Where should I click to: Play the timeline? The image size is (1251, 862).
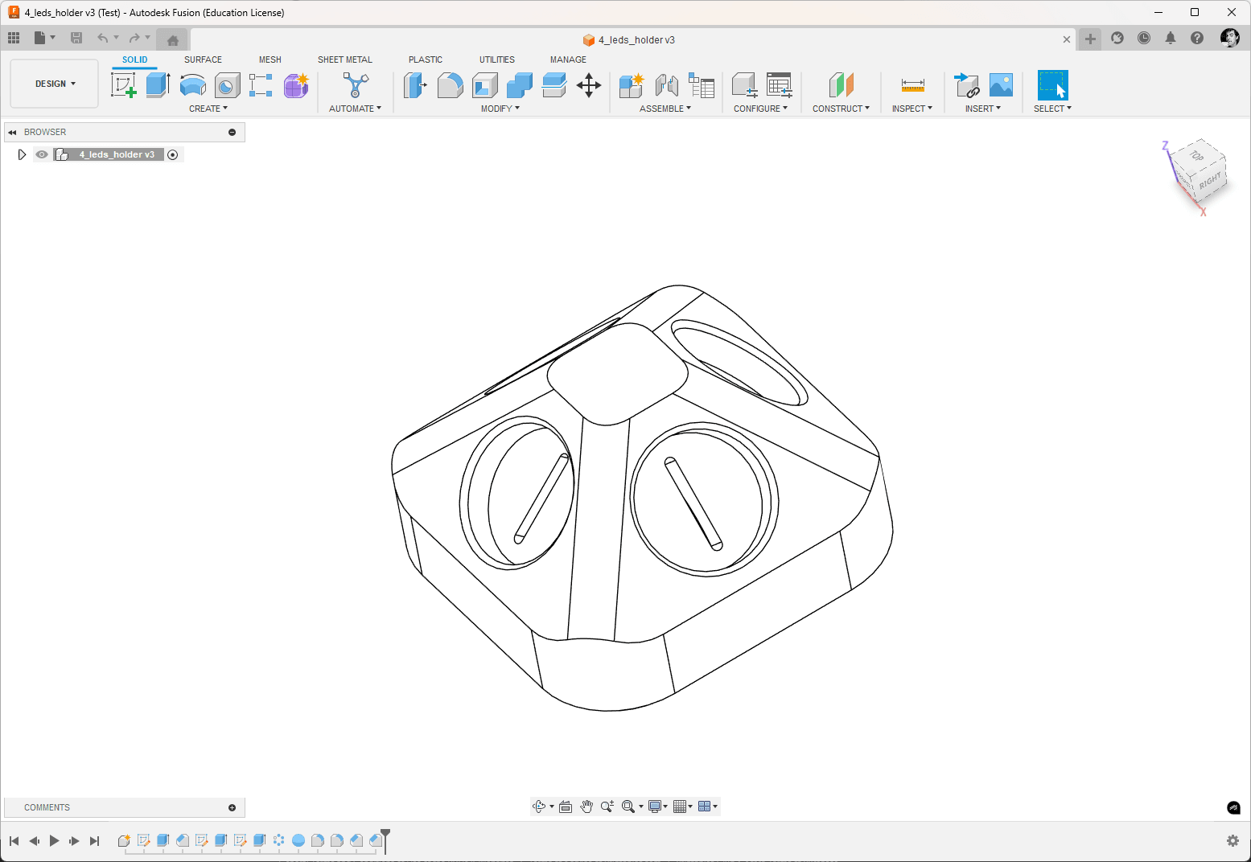coord(54,840)
